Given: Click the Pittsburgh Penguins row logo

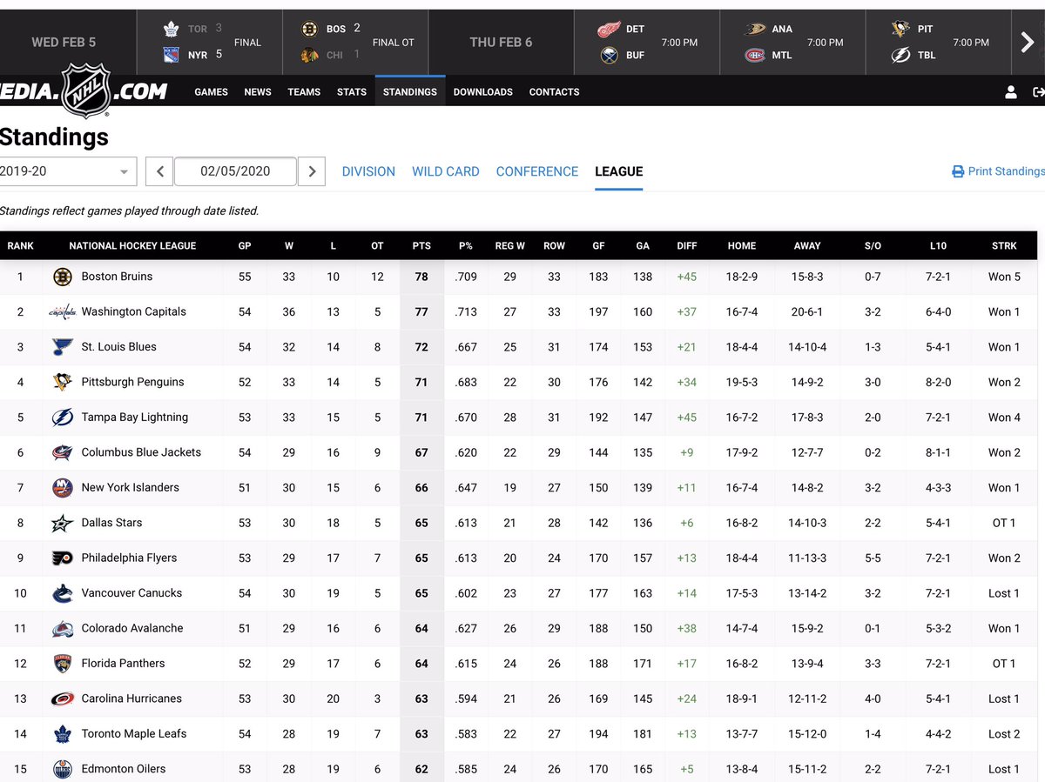Looking at the screenshot, I should pos(62,382).
